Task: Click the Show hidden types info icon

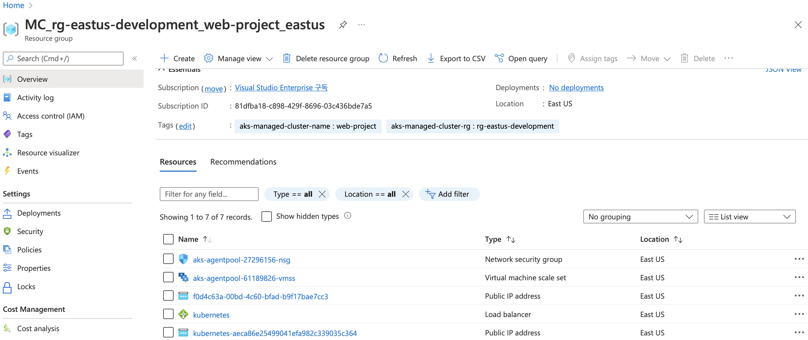Action: pos(348,216)
